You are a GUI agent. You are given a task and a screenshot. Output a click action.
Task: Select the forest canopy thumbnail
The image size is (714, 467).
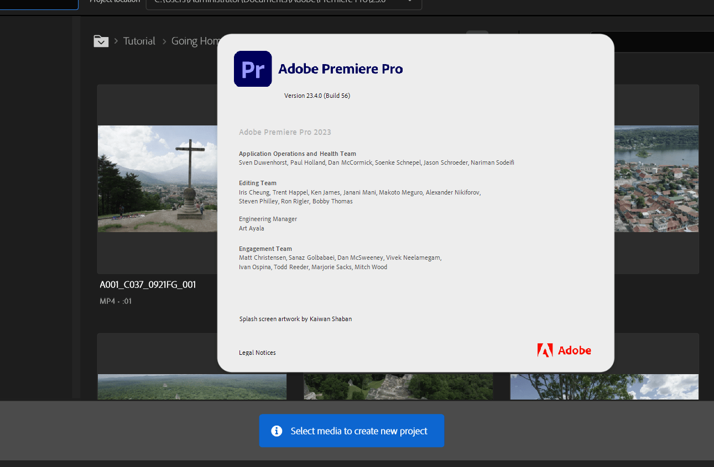[x=192, y=387]
